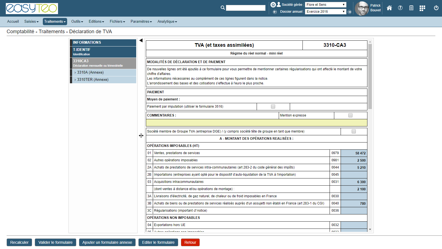Open the help question mark icon

(x=400, y=8)
